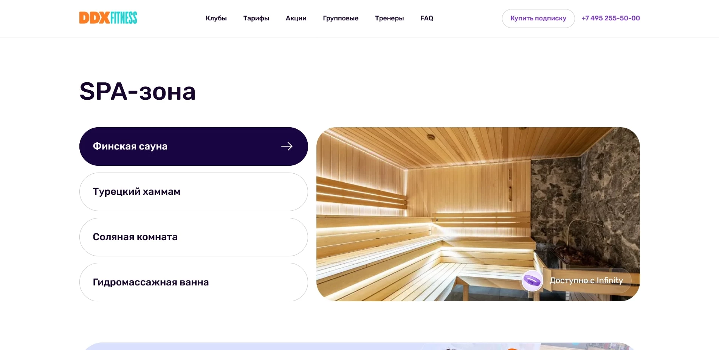The width and height of the screenshot is (719, 350).
Task: Click the Доступно с Infinity badge
Action: pos(575,281)
